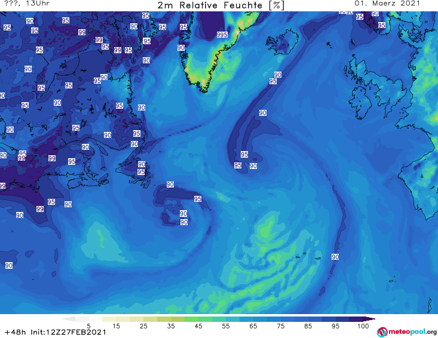Click the '95' value under the color scale
This screenshot has width=438, height=338.
(335, 326)
